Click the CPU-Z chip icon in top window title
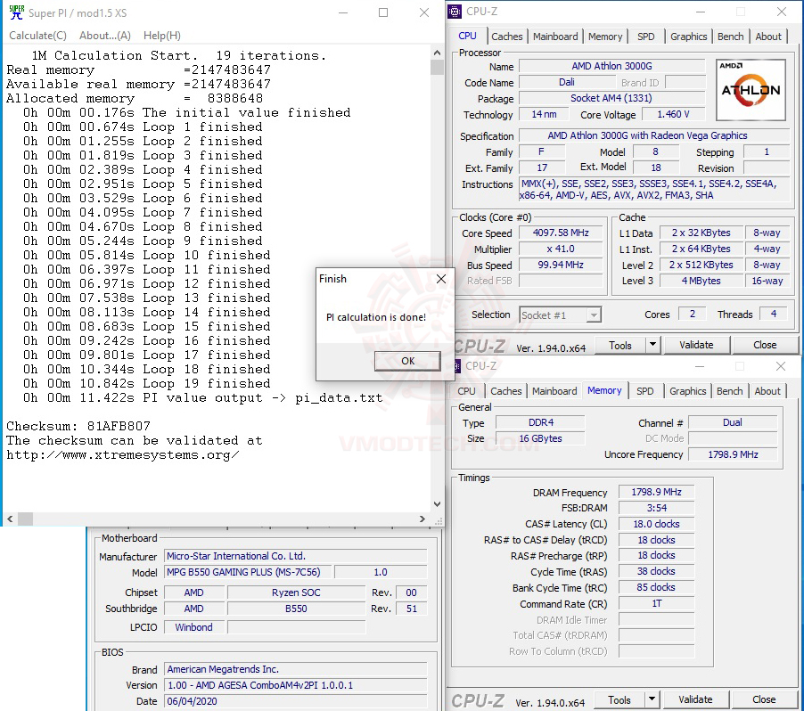Viewport: 804px width, 711px height. pyautogui.click(x=455, y=12)
